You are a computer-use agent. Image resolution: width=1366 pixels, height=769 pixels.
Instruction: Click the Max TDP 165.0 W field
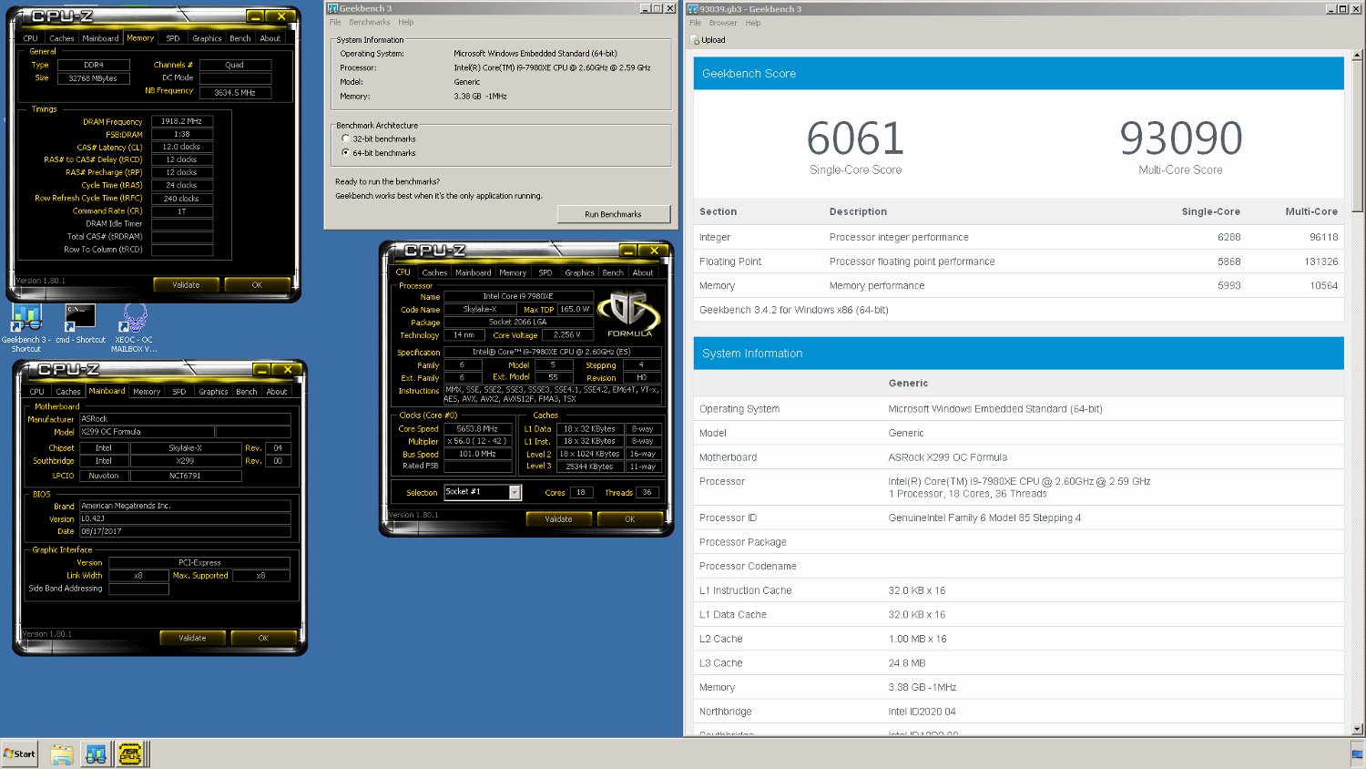[574, 309]
